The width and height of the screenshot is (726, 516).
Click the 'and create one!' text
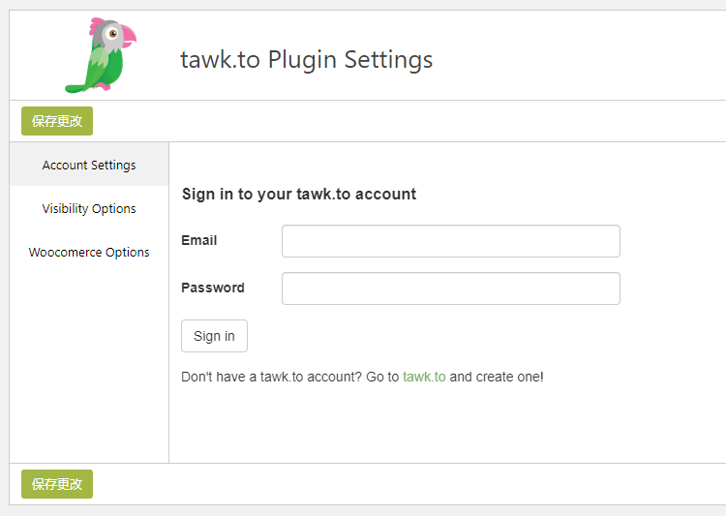(497, 377)
